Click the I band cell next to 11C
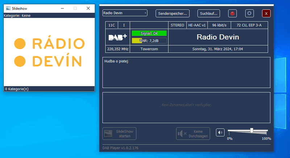This screenshot has width=290, height=158. 124,25
